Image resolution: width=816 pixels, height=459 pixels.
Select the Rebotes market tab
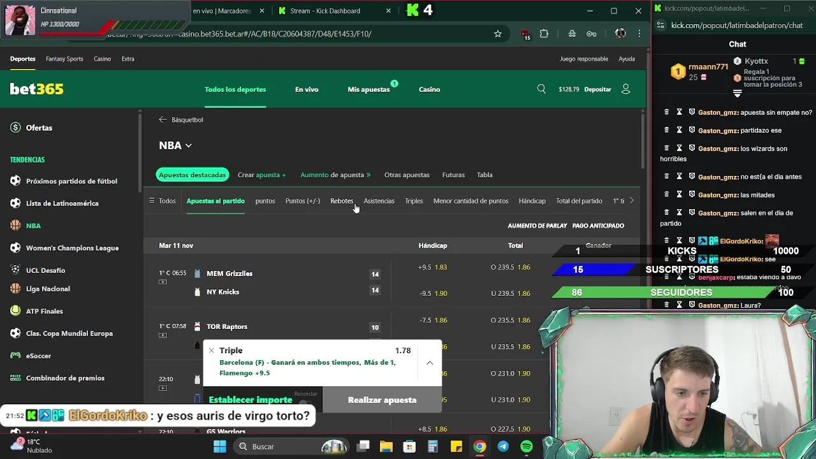tap(342, 201)
